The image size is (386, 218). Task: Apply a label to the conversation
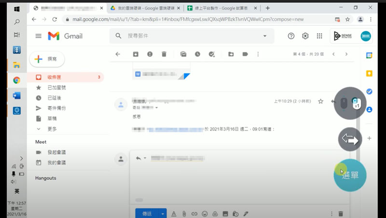245,54
